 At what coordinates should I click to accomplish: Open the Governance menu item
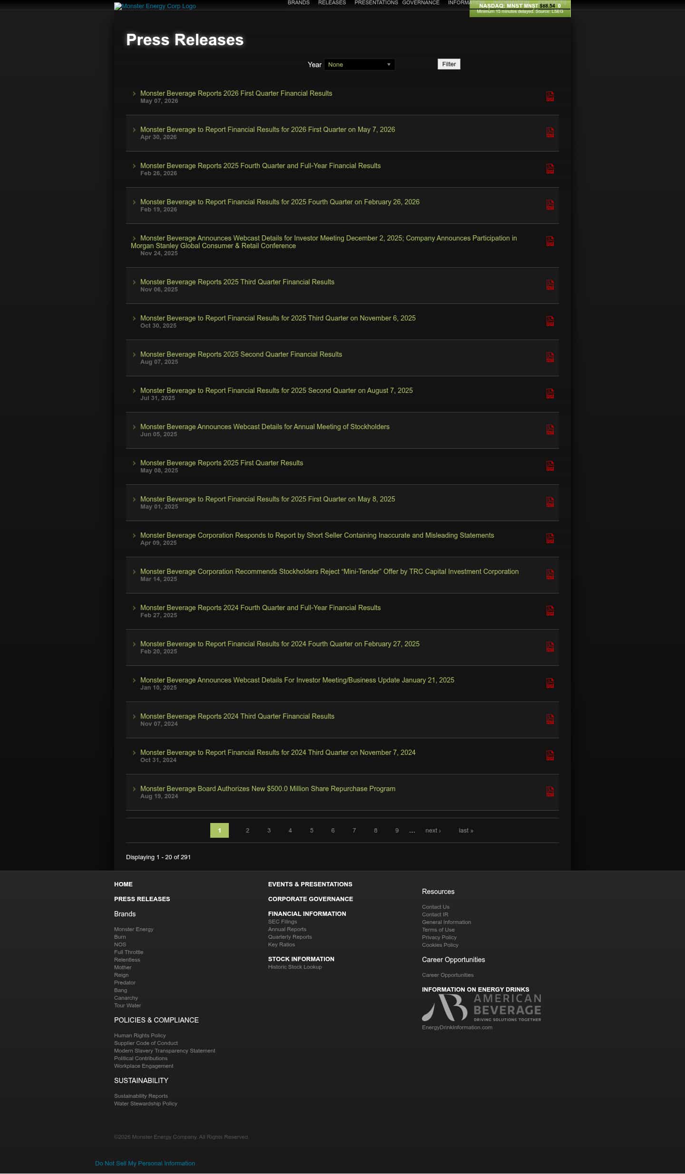[421, 3]
